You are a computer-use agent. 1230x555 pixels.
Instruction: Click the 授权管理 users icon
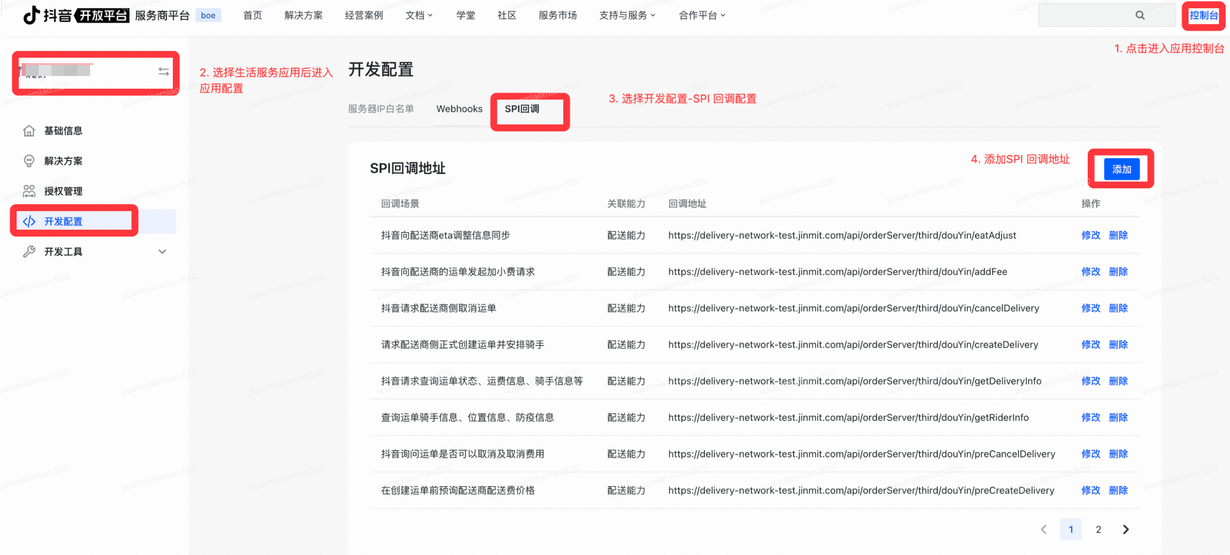[29, 191]
